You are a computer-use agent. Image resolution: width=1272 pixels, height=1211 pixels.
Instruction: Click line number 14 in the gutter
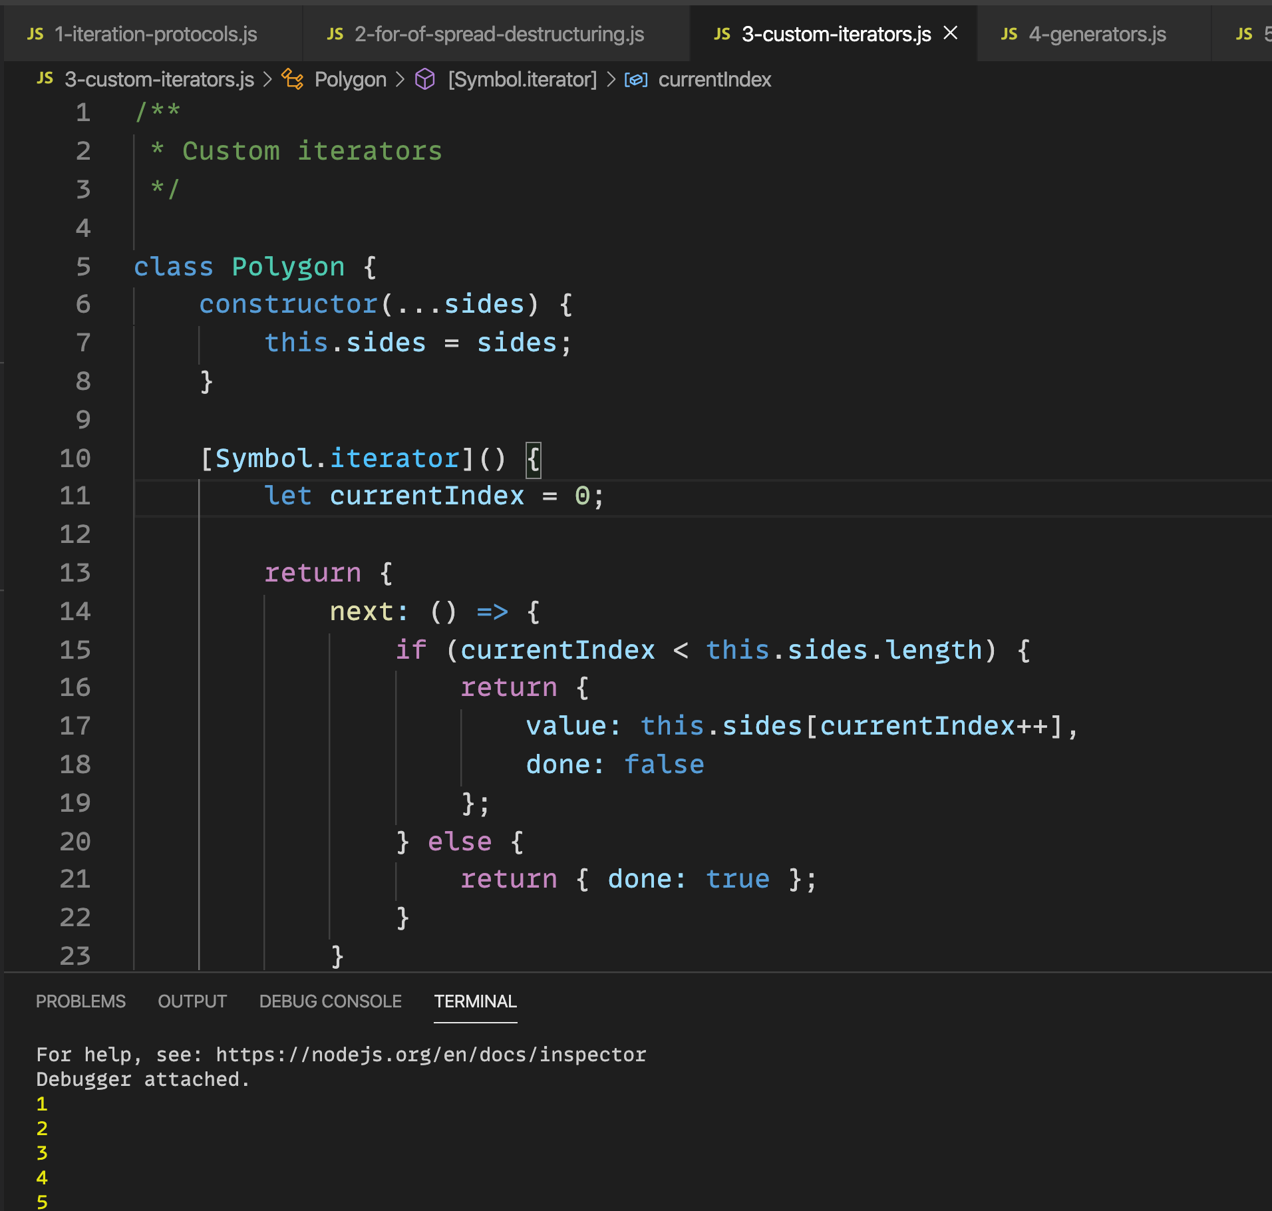(75, 611)
